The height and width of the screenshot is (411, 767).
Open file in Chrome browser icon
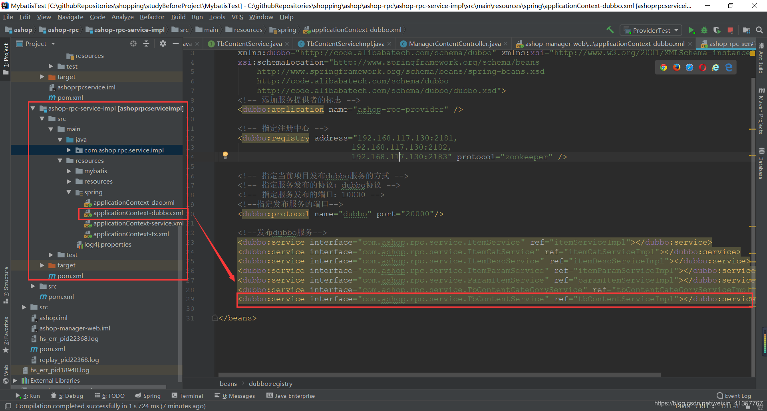(x=664, y=67)
